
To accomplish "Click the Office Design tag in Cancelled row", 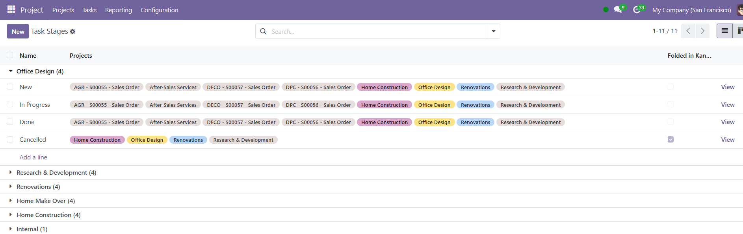I will tap(147, 140).
